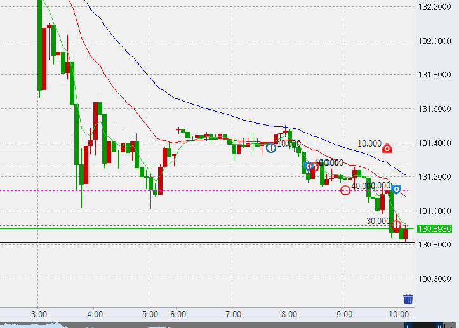Viewport: 459px width, 328px height.
Task: Select the red circle marker after 8:00
Action: [313, 166]
